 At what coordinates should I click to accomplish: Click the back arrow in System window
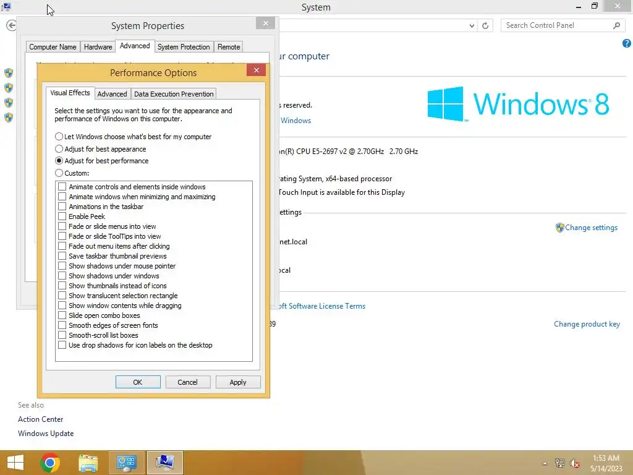(11, 25)
